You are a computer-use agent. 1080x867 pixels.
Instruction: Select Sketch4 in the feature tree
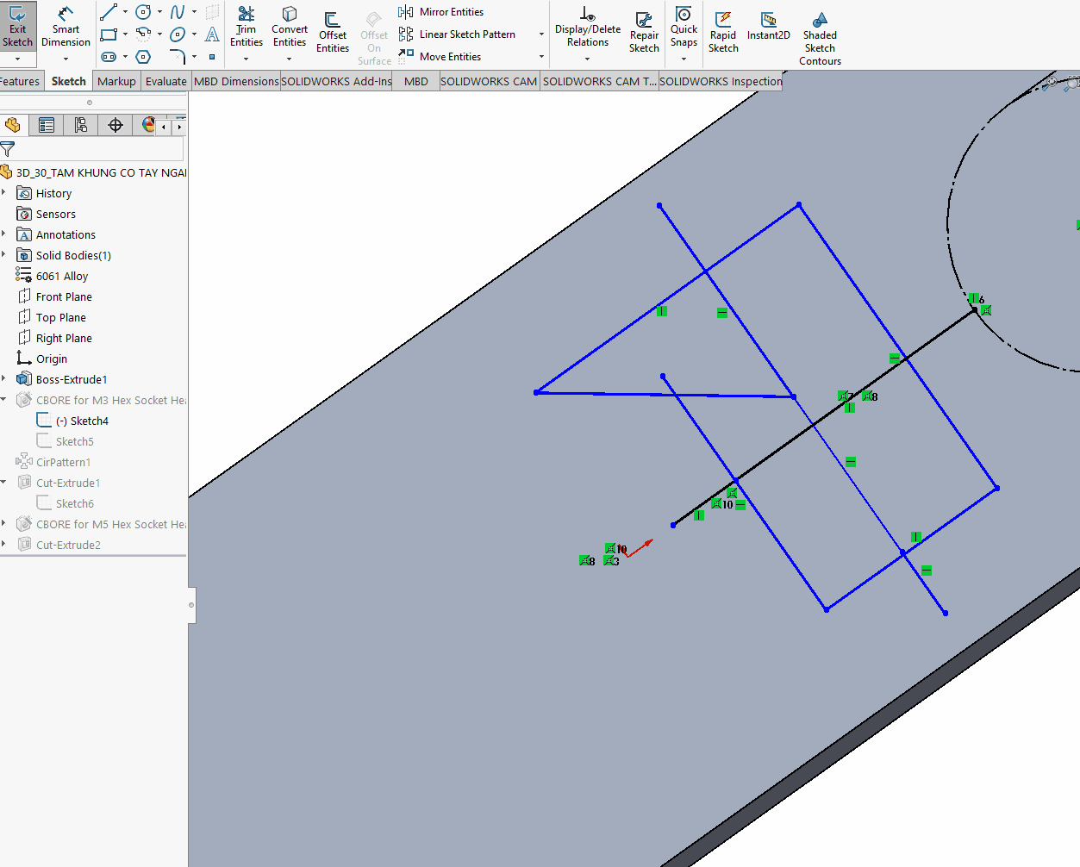(89, 421)
